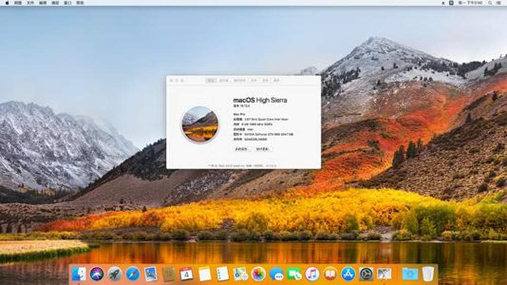
Task: Open the 窗口 (Window) menu
Action: click(67, 3)
